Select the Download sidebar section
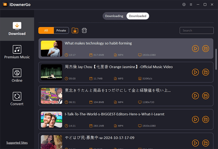Image resolution: width=218 pixels, height=149 pixels. pyautogui.click(x=17, y=29)
